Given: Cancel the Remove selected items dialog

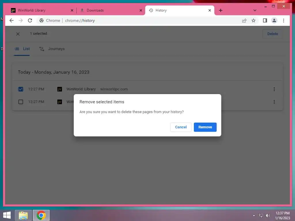Looking at the screenshot, I should click(x=181, y=127).
